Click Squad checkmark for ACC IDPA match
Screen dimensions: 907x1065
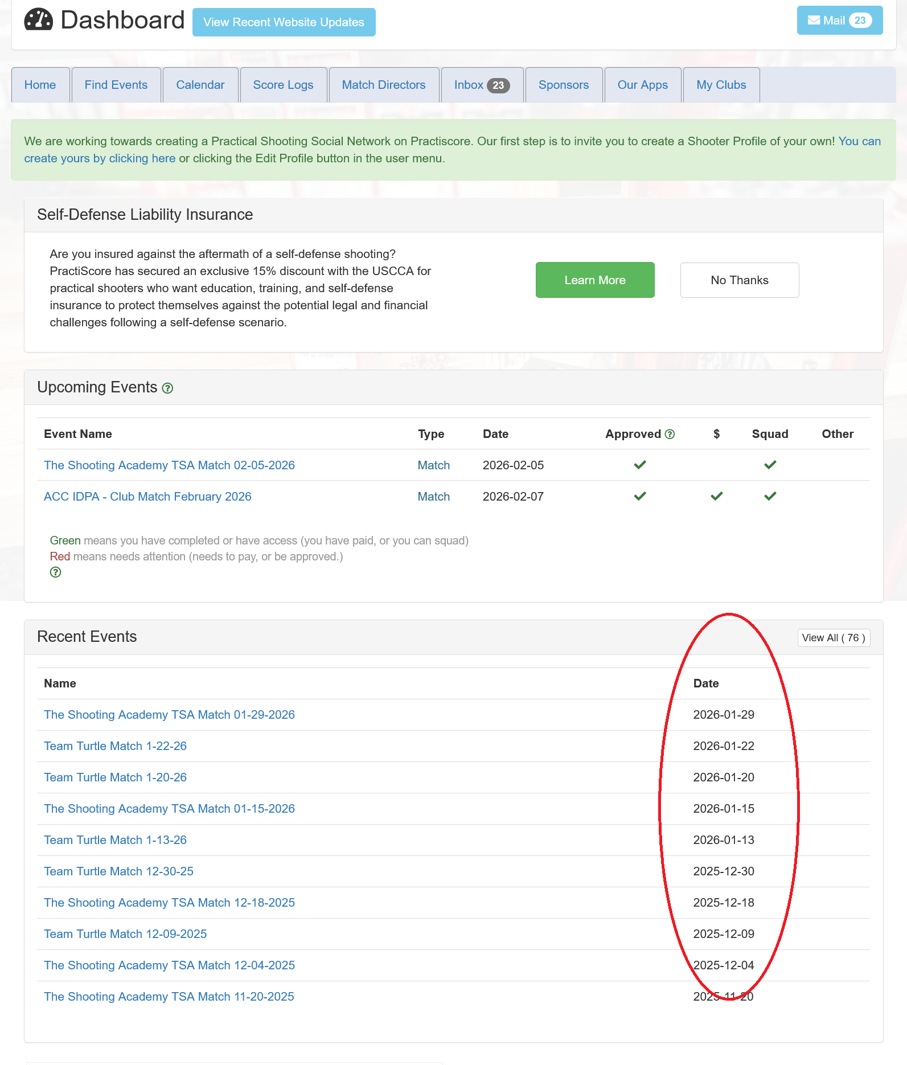(x=770, y=497)
